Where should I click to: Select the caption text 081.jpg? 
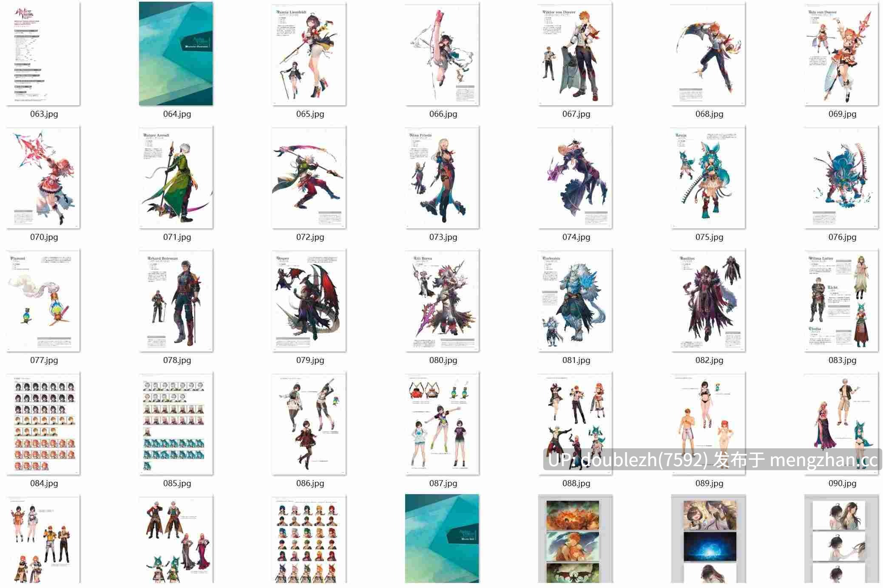(576, 360)
